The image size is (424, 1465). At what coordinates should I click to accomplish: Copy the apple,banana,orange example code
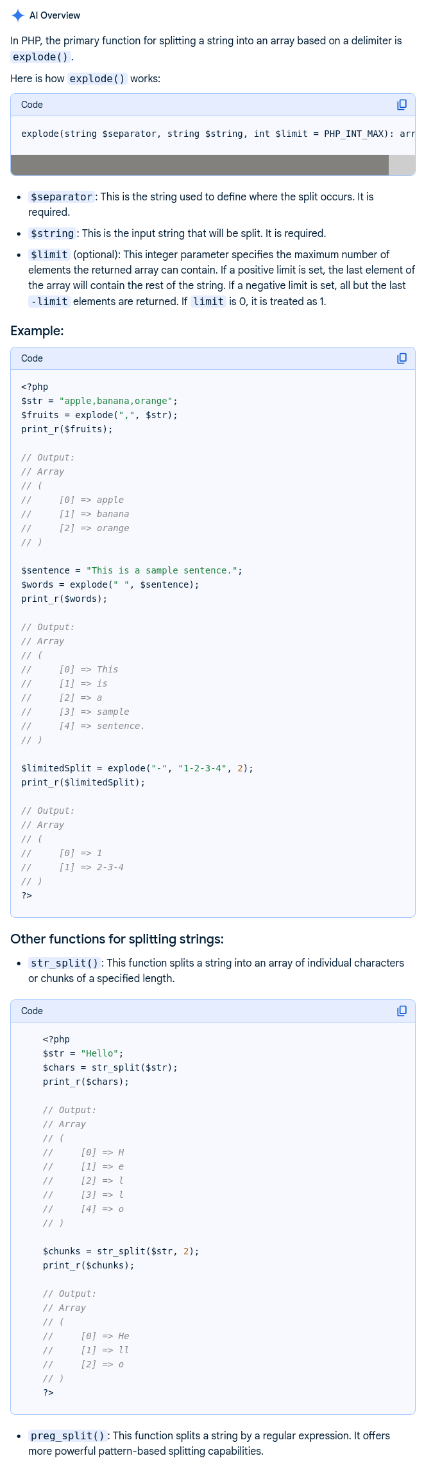point(402,358)
